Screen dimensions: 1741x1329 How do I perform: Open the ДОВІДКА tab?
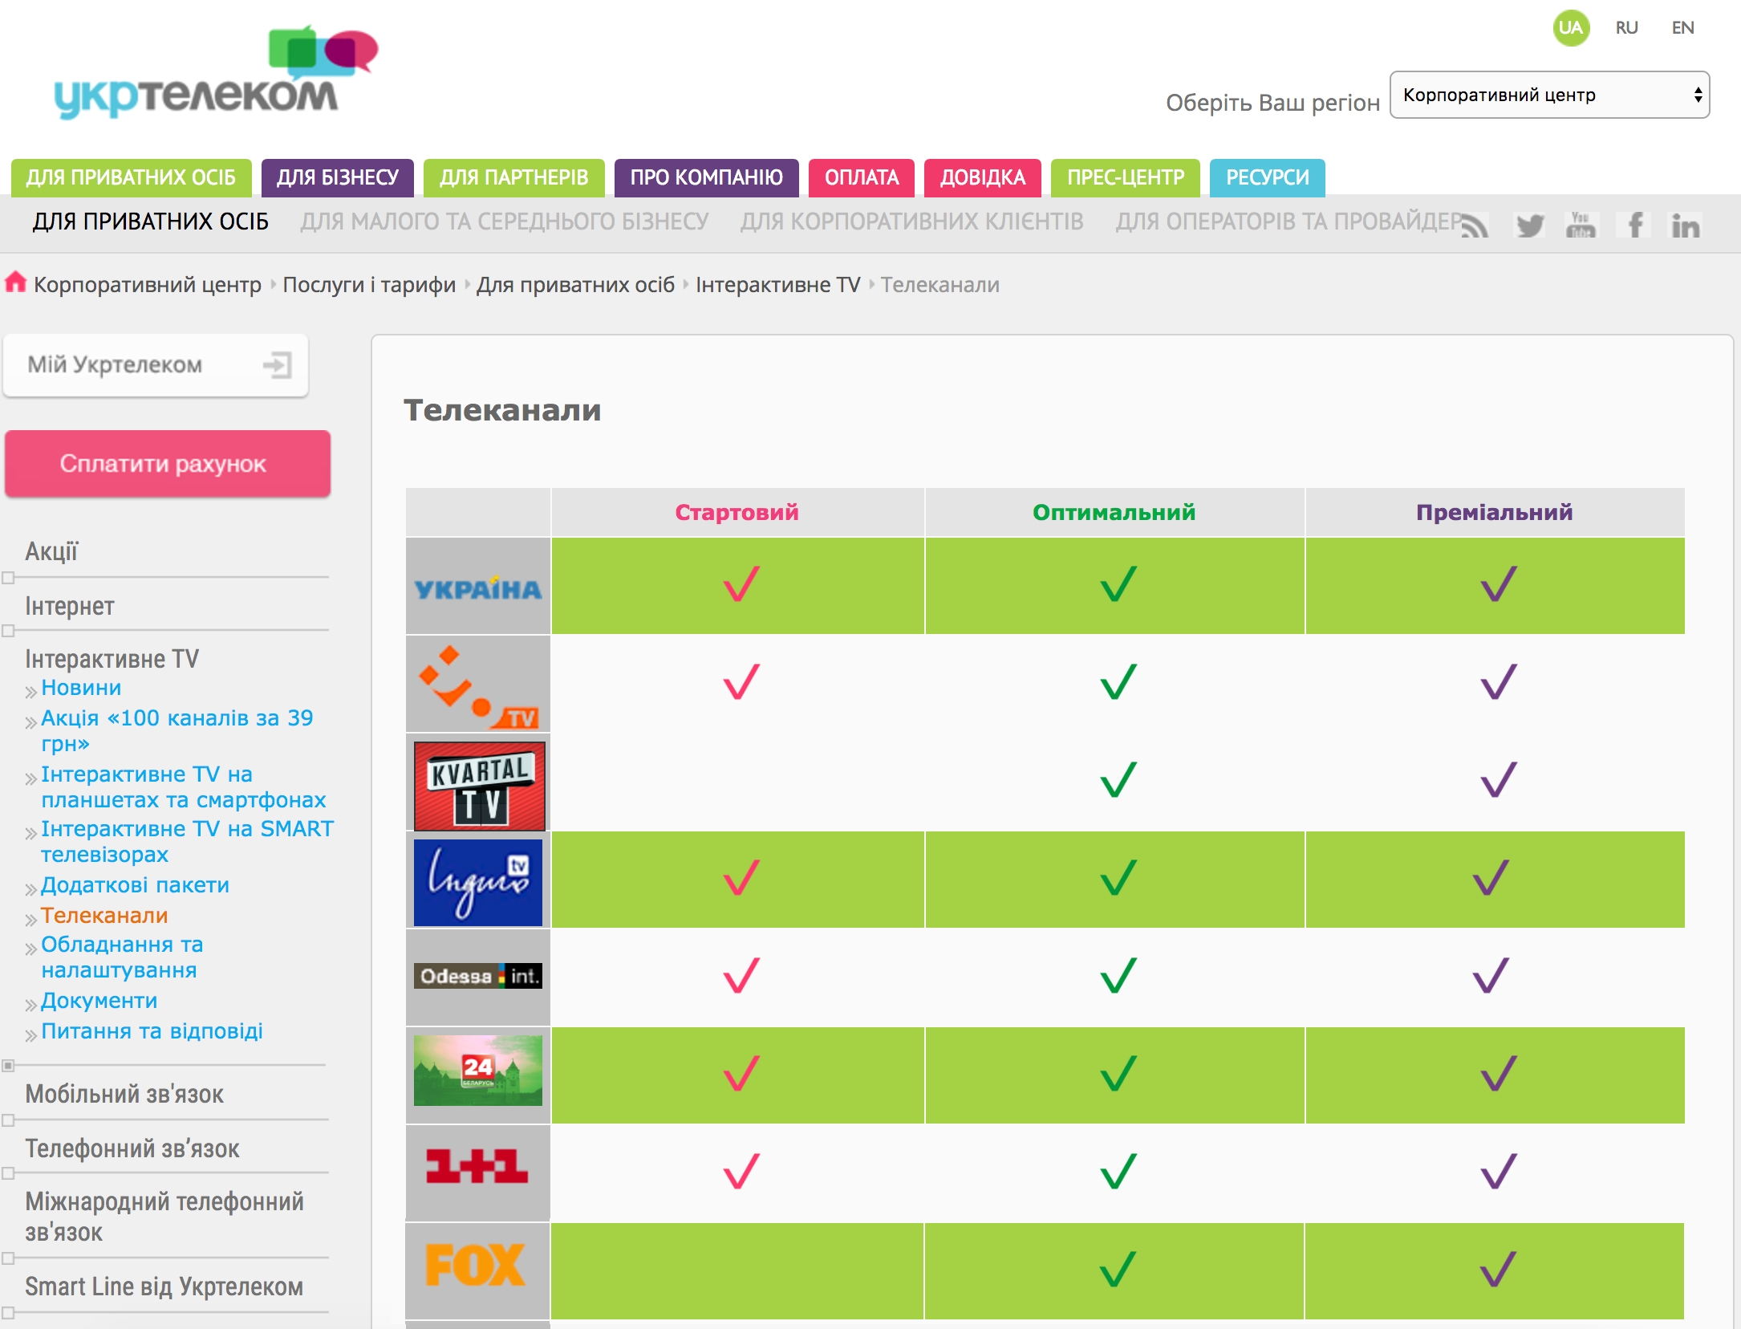point(983,177)
